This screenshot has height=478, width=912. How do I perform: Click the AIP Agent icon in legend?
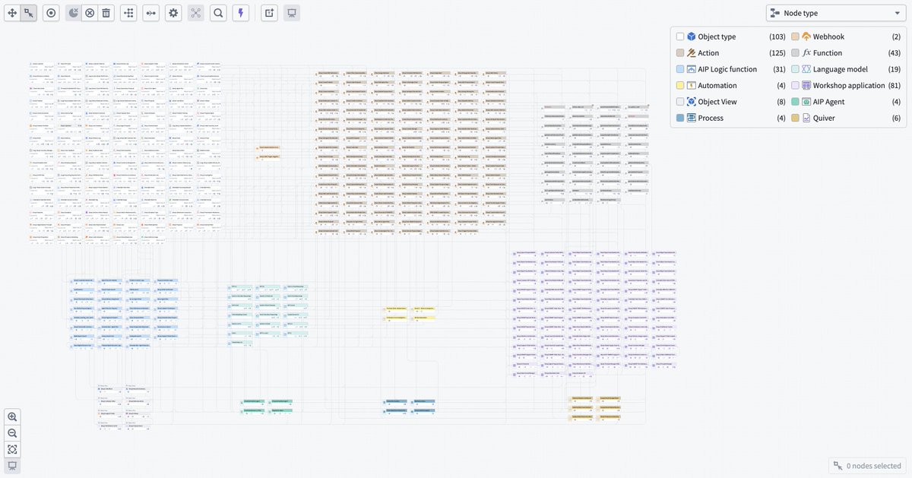(806, 102)
